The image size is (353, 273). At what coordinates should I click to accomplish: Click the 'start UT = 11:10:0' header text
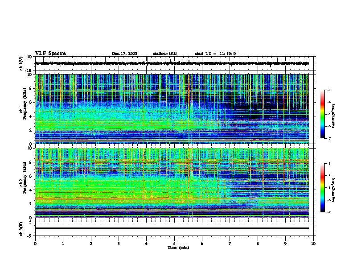pos(215,54)
